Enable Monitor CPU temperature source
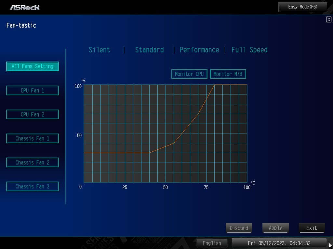The width and height of the screenshot is (333, 249). tap(189, 74)
